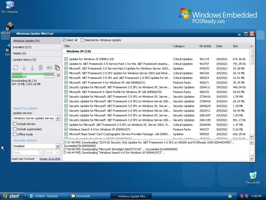This screenshot has height=200, width=266.
Task: Click the update list vertical scrollbar thumb
Action: tap(251, 56)
